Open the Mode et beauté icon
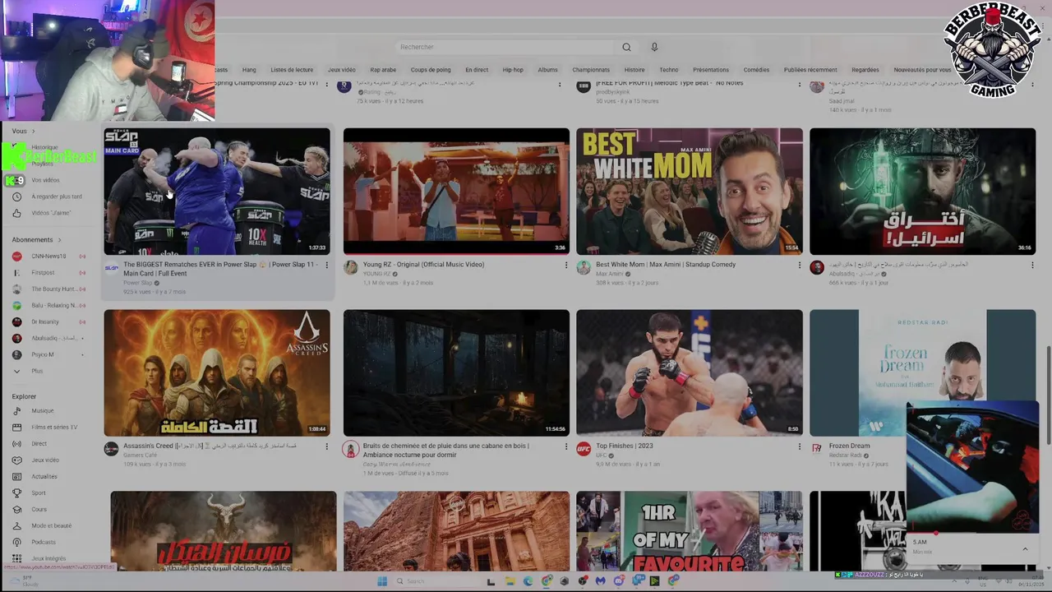Screen dimensions: 1052x592 [16, 526]
